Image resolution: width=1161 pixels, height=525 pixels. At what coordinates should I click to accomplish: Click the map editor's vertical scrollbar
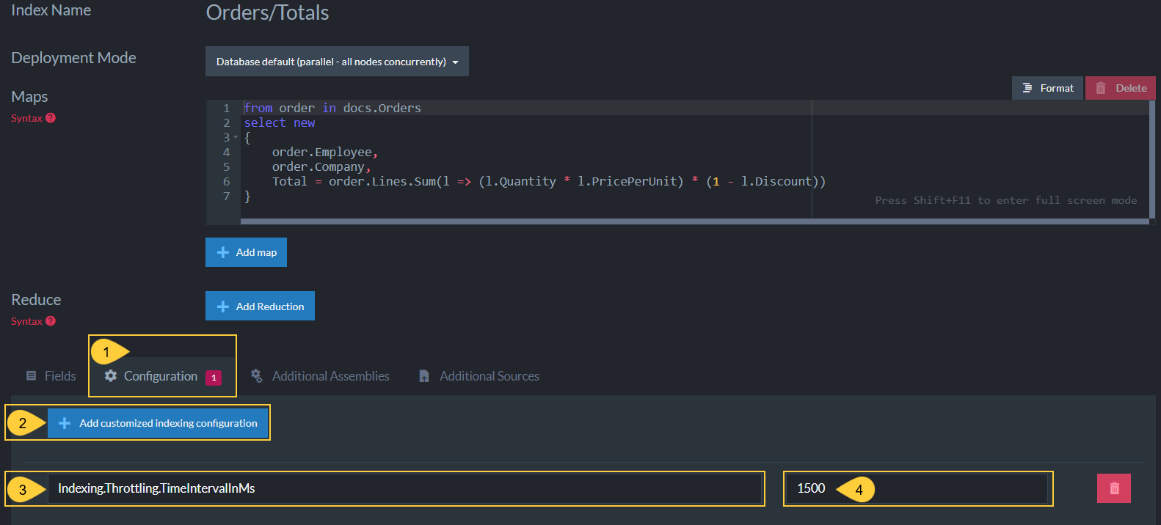click(1152, 159)
